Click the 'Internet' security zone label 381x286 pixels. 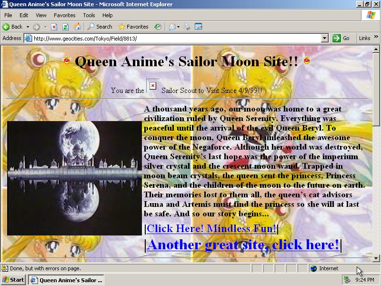[x=329, y=268]
